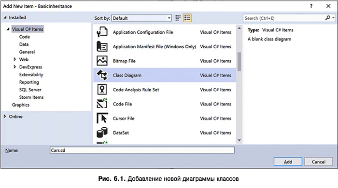Select the Cursor File text

coord(124,118)
